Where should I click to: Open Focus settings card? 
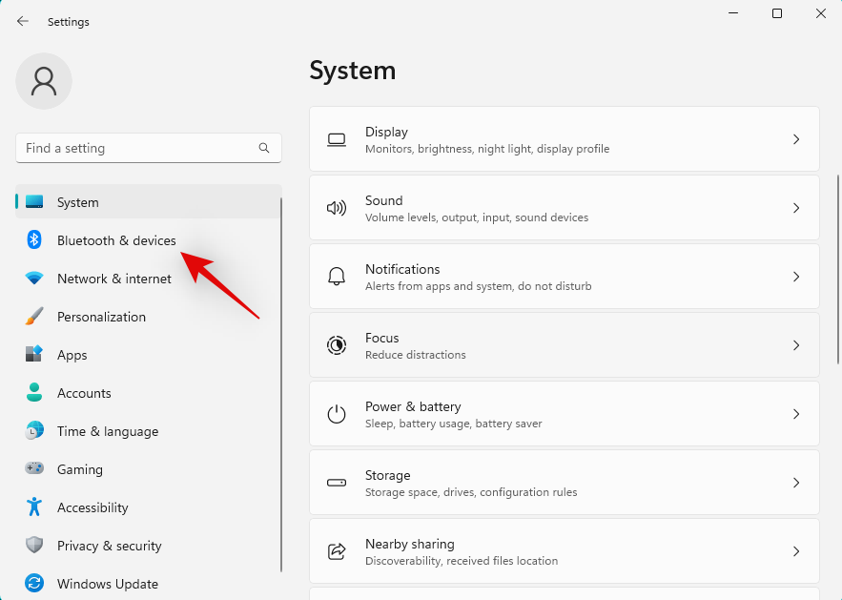565,345
